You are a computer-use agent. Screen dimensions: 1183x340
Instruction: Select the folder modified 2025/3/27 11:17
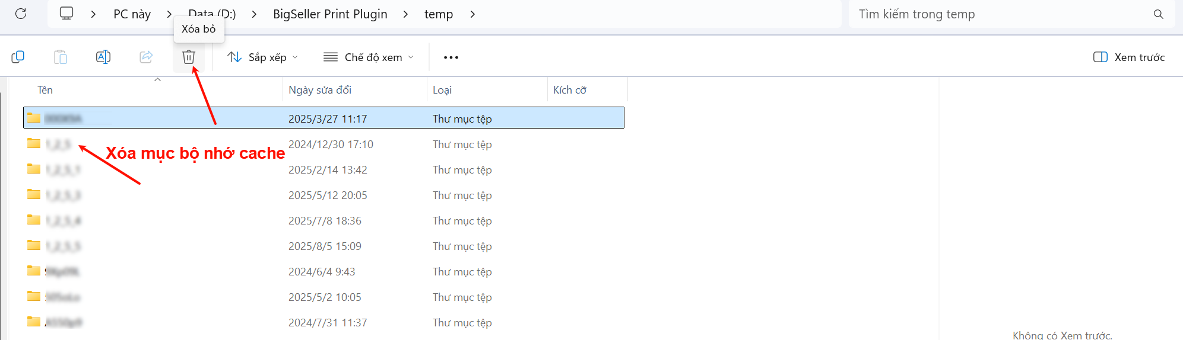point(328,118)
